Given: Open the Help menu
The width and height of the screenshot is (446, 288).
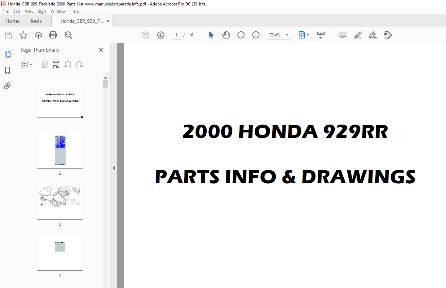Looking at the screenshot, I should (x=74, y=11).
